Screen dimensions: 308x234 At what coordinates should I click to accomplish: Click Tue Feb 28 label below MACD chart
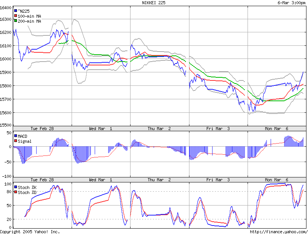[x=42, y=180]
